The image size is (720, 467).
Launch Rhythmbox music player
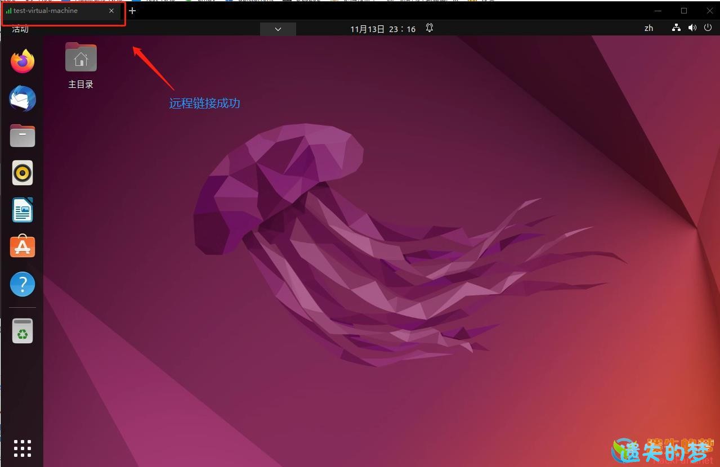23,173
